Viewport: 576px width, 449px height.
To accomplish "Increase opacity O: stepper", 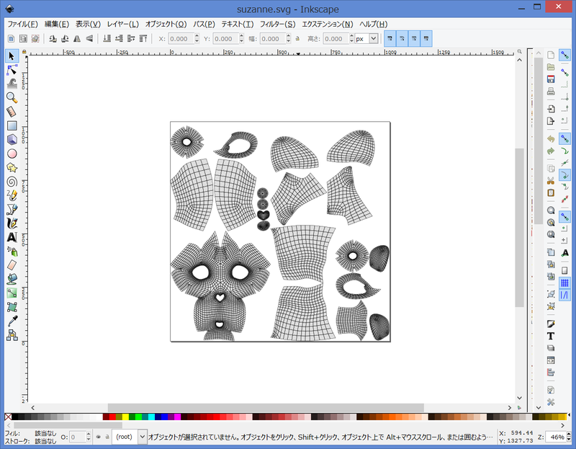I will tap(89, 435).
